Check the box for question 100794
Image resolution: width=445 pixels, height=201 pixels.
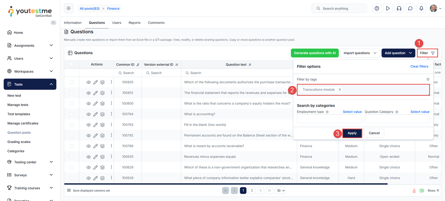pos(71,114)
